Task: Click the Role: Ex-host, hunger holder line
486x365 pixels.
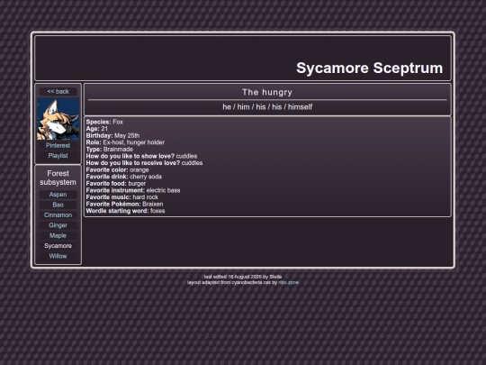Action: click(125, 142)
